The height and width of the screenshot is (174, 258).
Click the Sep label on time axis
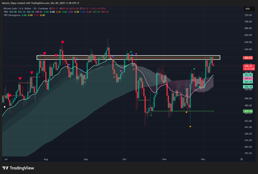pos(86,159)
